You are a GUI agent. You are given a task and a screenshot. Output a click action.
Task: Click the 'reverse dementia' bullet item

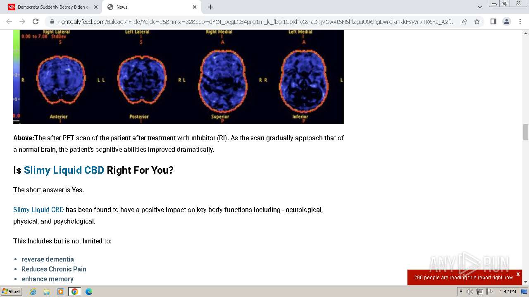coord(48,259)
